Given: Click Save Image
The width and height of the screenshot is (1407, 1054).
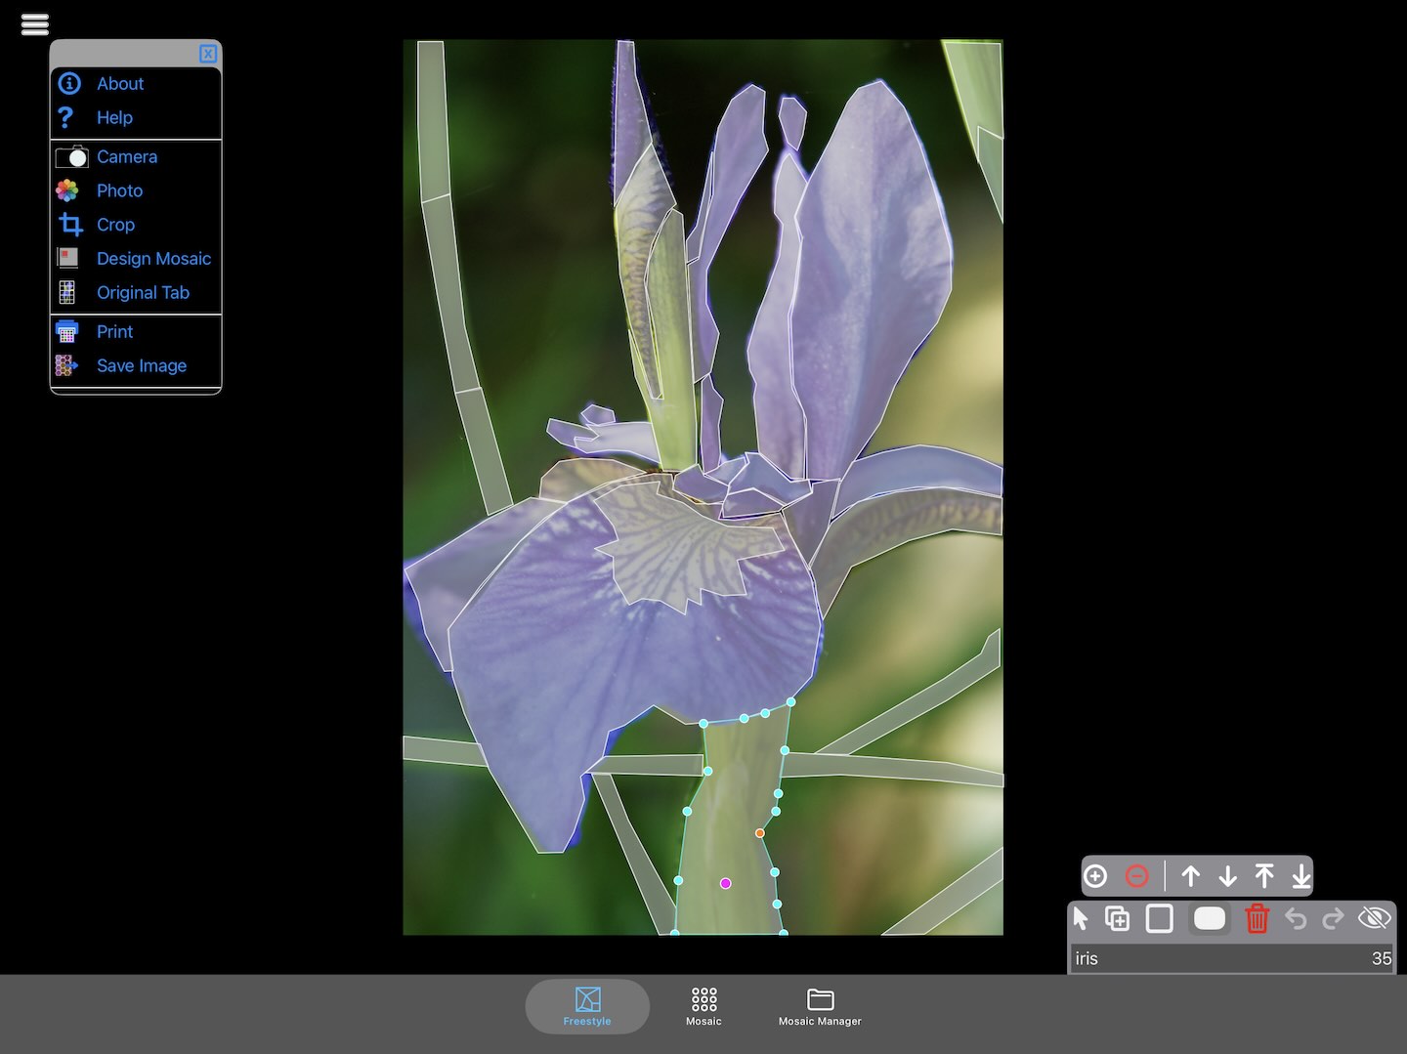Looking at the screenshot, I should (136, 366).
